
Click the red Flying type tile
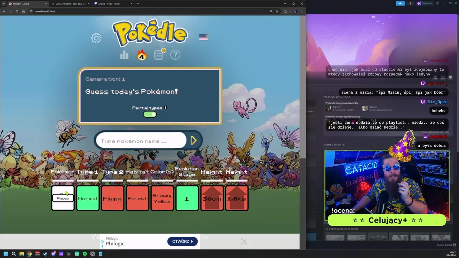tap(112, 198)
